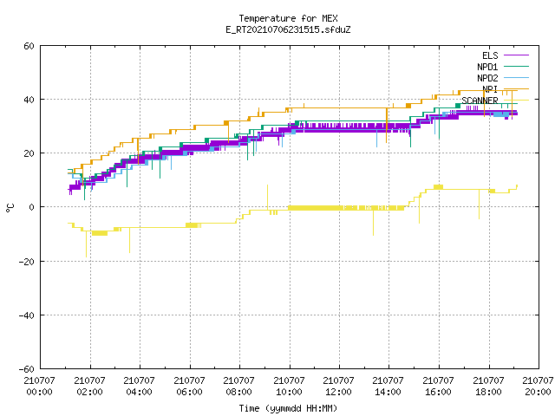Click the SCANNER legend label

[480, 101]
